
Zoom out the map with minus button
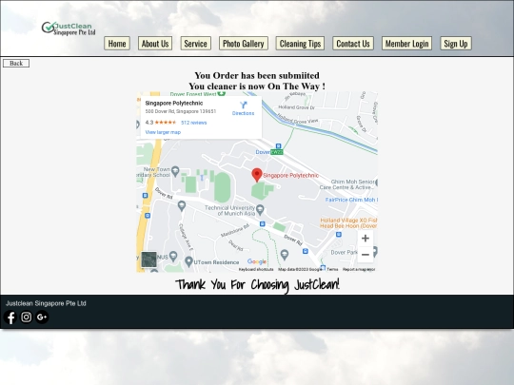pos(366,255)
